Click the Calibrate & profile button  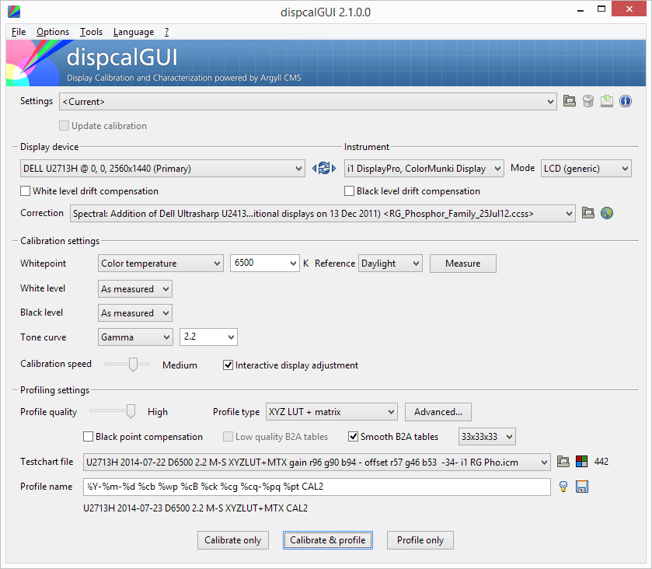(328, 540)
